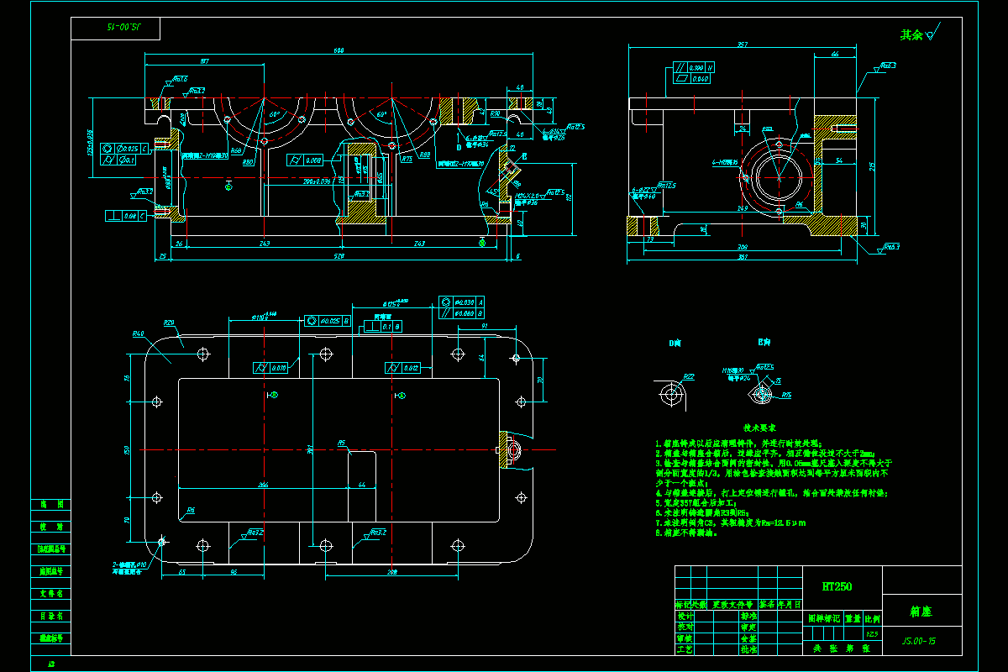This screenshot has width=1008, height=672.
Task: Click the 更改文件号 header cell
Action: (x=734, y=605)
